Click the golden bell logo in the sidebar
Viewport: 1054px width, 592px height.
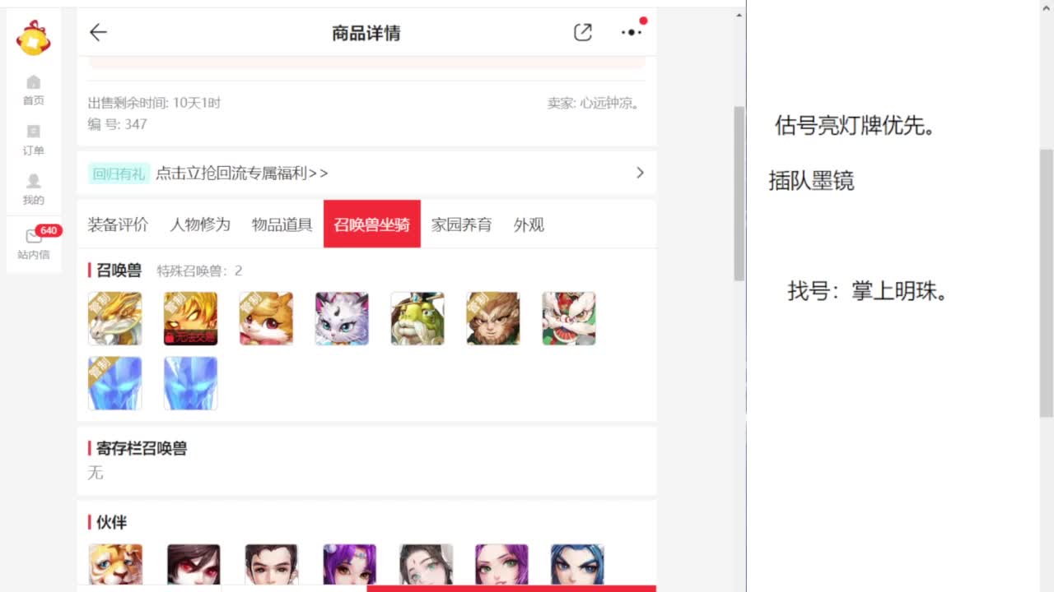pyautogui.click(x=34, y=38)
